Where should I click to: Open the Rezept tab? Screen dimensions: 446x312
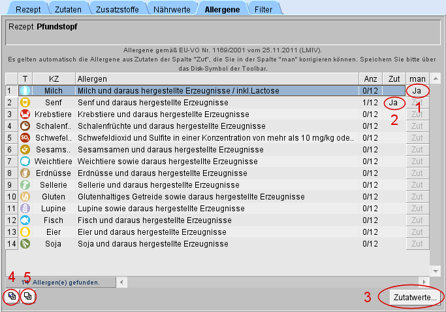pyautogui.click(x=28, y=9)
